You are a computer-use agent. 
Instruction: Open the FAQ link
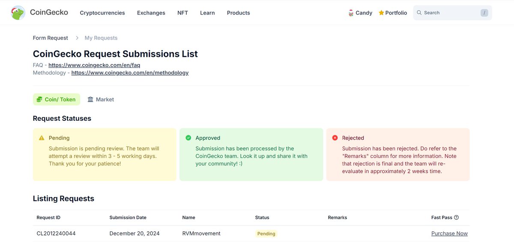pyautogui.click(x=94, y=65)
